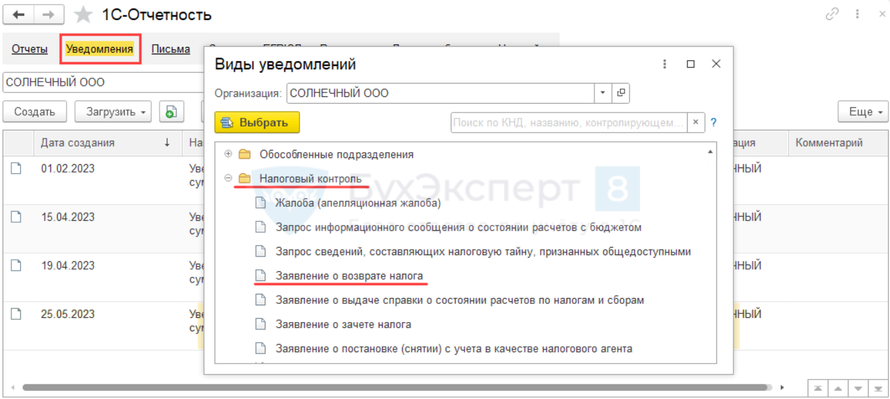Collapse the Налоговый контроль folder
This screenshot has height=399, width=890.
pos(229,179)
